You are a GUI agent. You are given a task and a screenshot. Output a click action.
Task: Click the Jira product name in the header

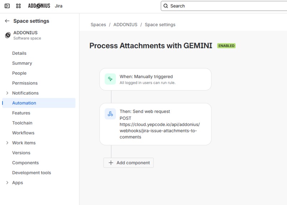click(58, 6)
